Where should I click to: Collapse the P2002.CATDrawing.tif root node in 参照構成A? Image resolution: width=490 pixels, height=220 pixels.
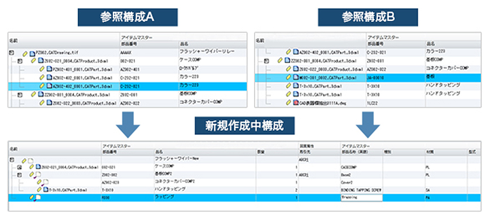coord(11,53)
